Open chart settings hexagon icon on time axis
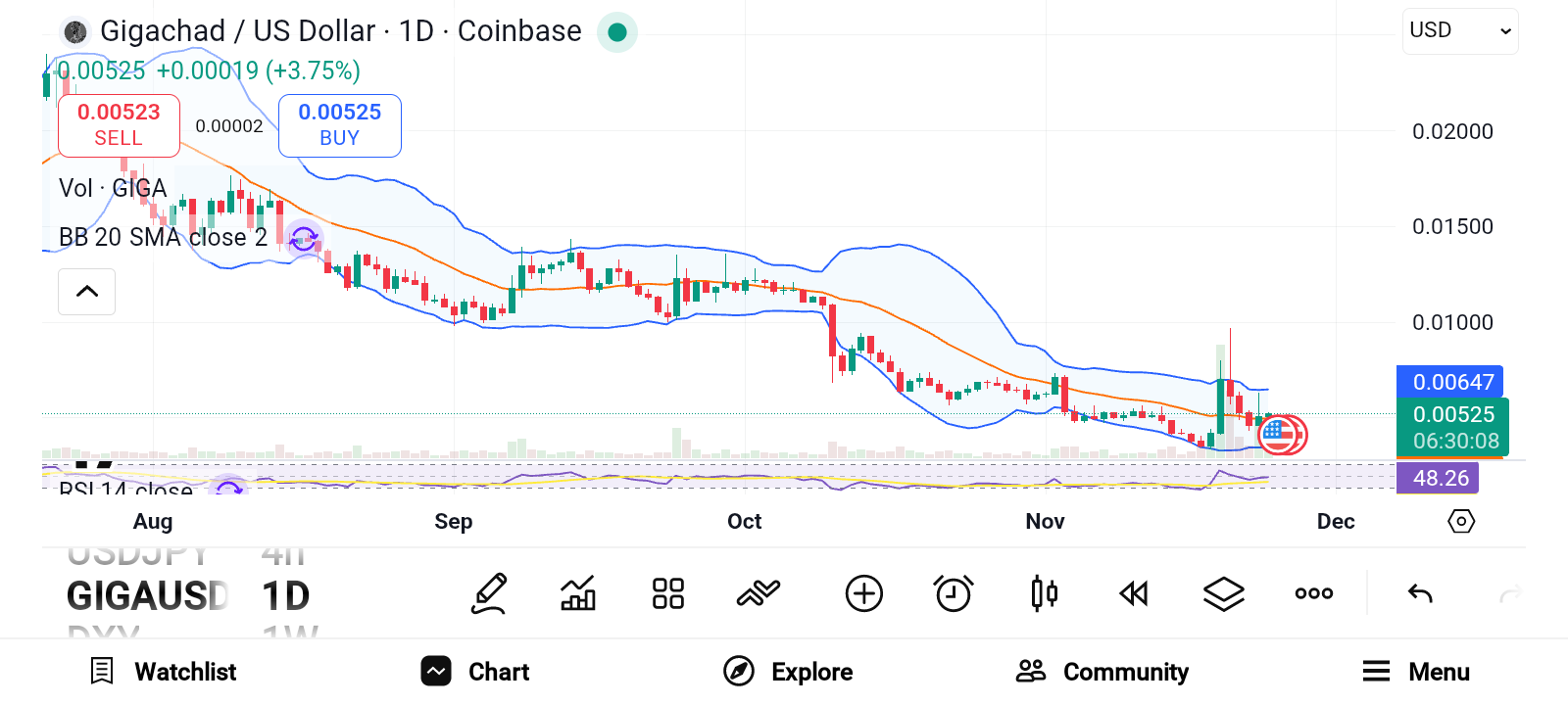Image resolution: width=1568 pixels, height=705 pixels. click(x=1460, y=521)
